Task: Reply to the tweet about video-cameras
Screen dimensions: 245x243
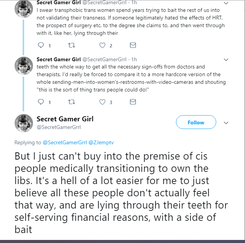Action: [x=41, y=102]
